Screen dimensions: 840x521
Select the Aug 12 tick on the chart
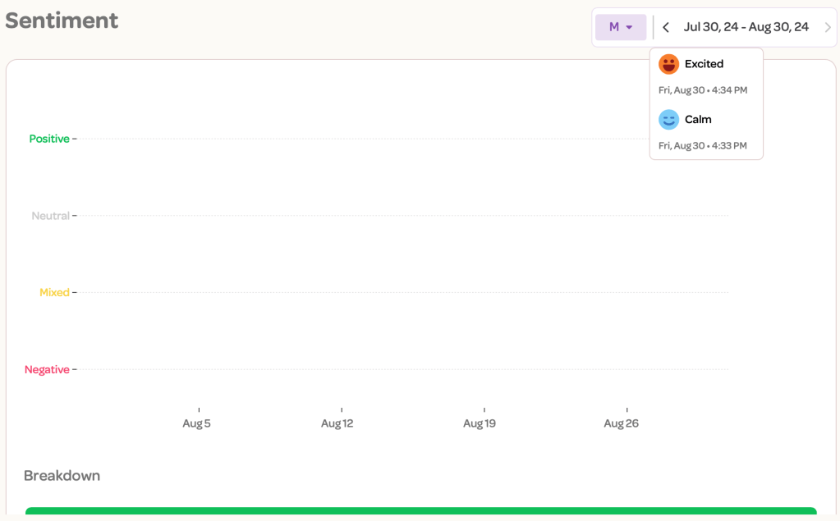(x=337, y=423)
